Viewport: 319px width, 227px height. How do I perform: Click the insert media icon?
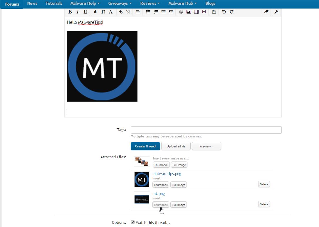click(x=196, y=12)
